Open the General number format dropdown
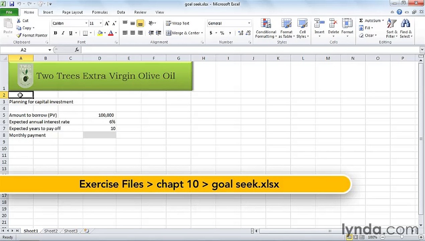The width and height of the screenshot is (425, 241). point(249,23)
